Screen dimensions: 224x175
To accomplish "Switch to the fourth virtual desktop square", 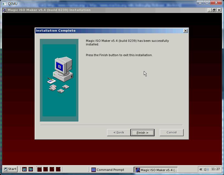I will coord(58,169).
